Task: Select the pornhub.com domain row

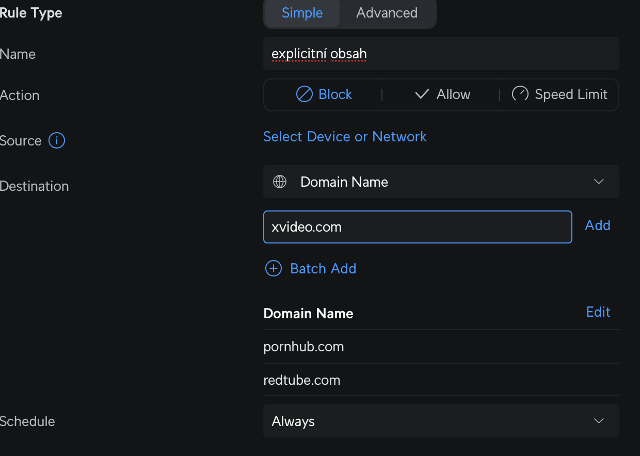Action: point(441,347)
